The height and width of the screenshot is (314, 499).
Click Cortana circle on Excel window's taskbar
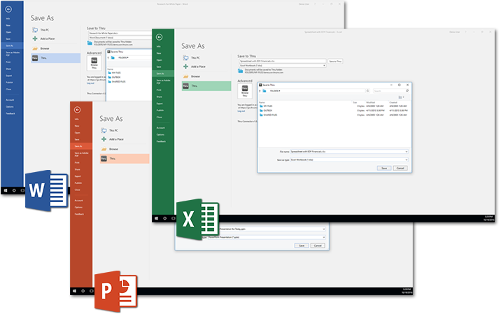[165, 218]
